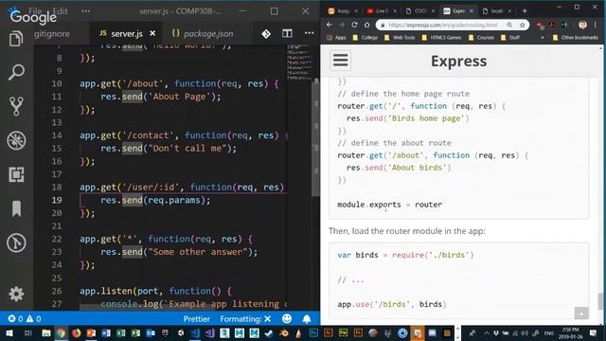Image resolution: width=606 pixels, height=341 pixels.
Task: Click the Adobe Acrobat extension icon
Action: click(x=551, y=25)
